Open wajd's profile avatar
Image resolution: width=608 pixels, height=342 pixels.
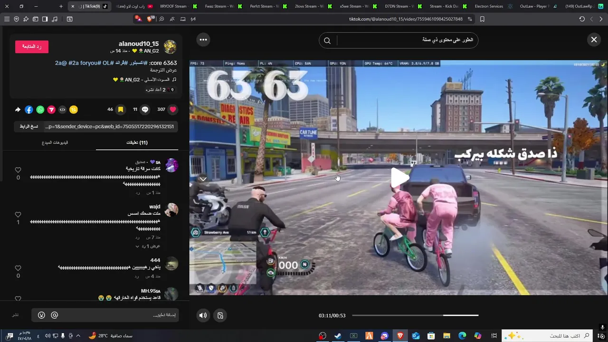coord(171,209)
